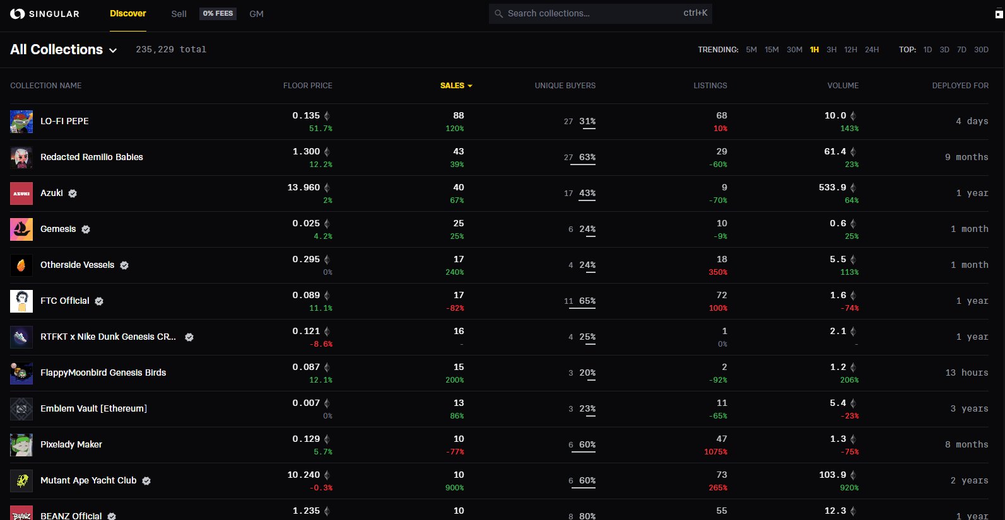Select trending 24H timeframe
1005x520 pixels.
tap(872, 50)
